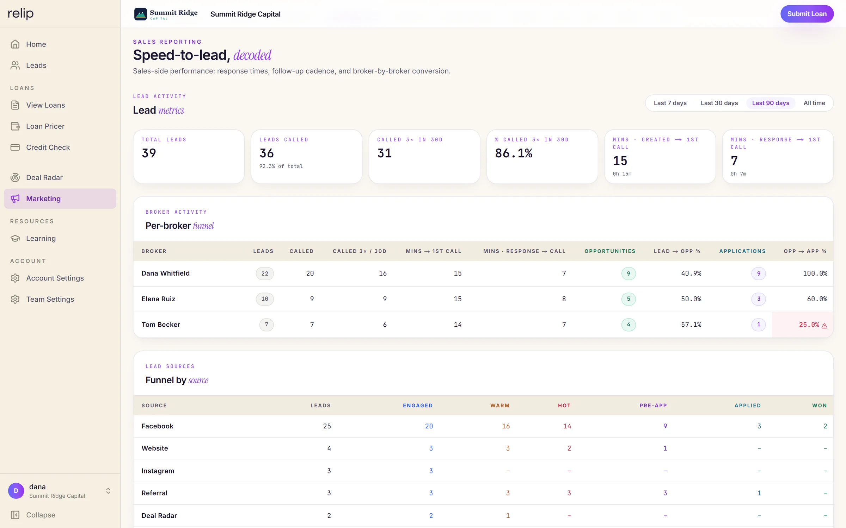
Task: Click the Collapse sidebar panel icon
Action: [15, 515]
